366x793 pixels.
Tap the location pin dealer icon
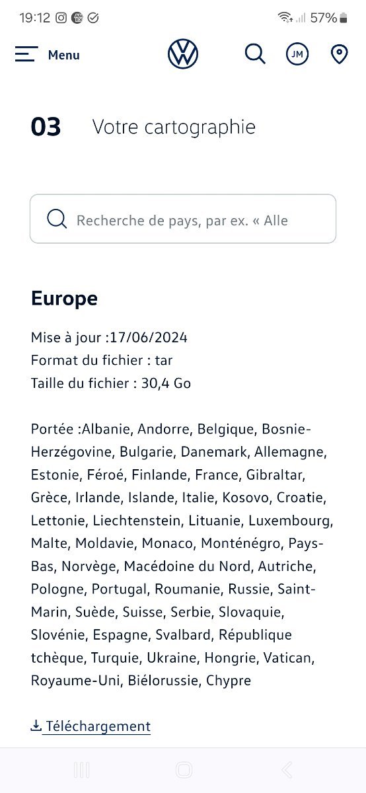point(339,54)
